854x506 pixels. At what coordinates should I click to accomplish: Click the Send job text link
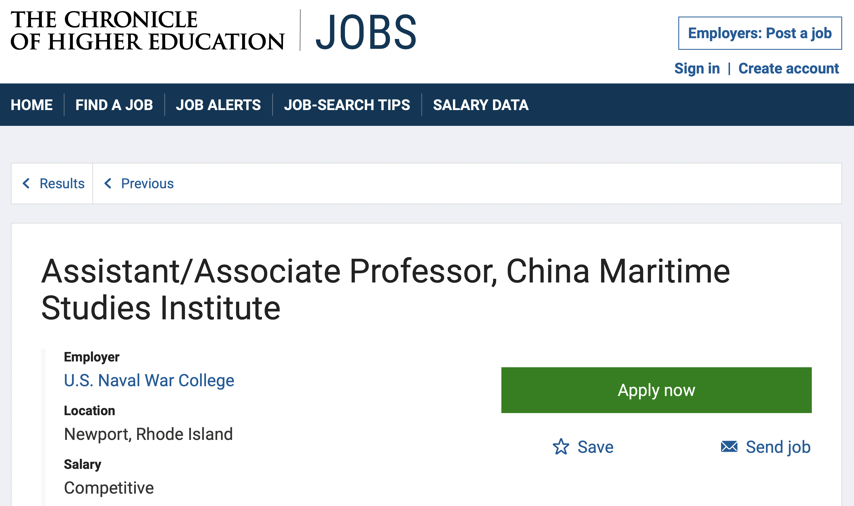click(778, 447)
